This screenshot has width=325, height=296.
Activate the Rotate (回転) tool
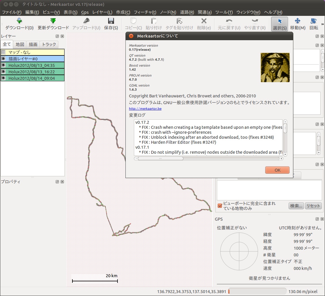click(314, 24)
